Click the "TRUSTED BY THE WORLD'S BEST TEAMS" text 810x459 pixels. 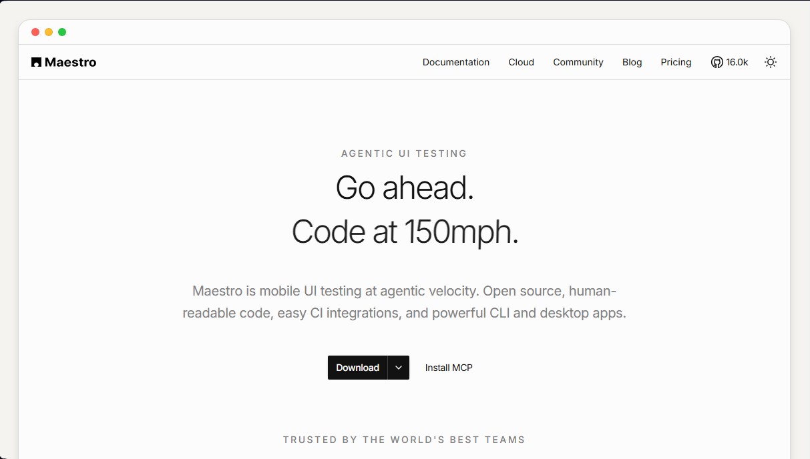click(404, 440)
